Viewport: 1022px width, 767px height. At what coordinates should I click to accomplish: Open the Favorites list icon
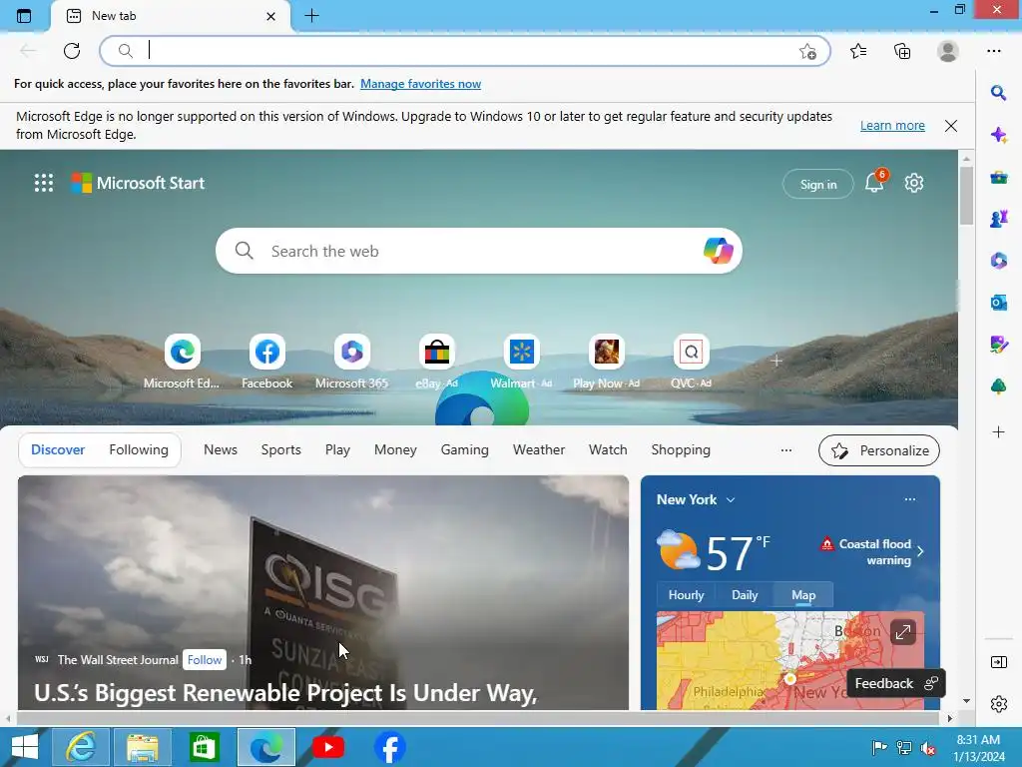[858, 51]
